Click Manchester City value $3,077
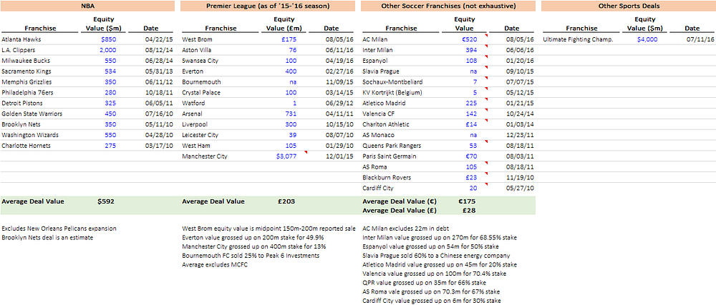Viewport: 716px width, 305px height. coord(287,156)
